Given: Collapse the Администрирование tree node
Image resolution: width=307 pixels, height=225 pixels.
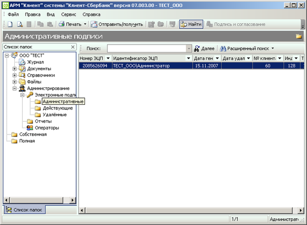Looking at the screenshot, I should tap(14, 89).
